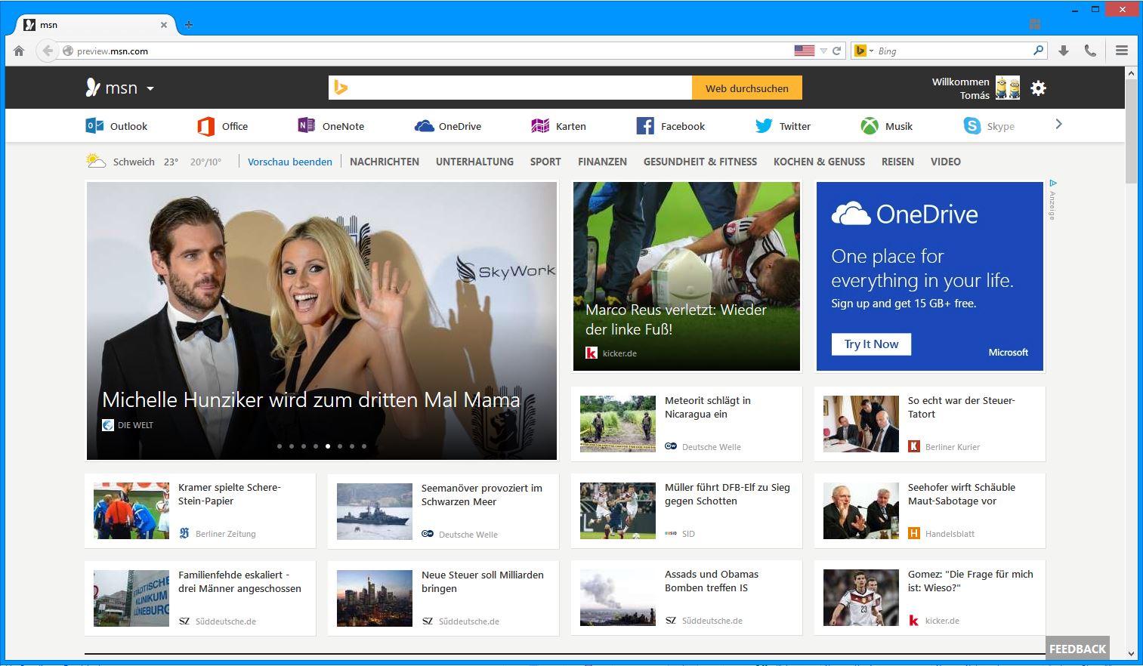
Task: Open Marco Reus verletzt article
Action: [x=676, y=319]
